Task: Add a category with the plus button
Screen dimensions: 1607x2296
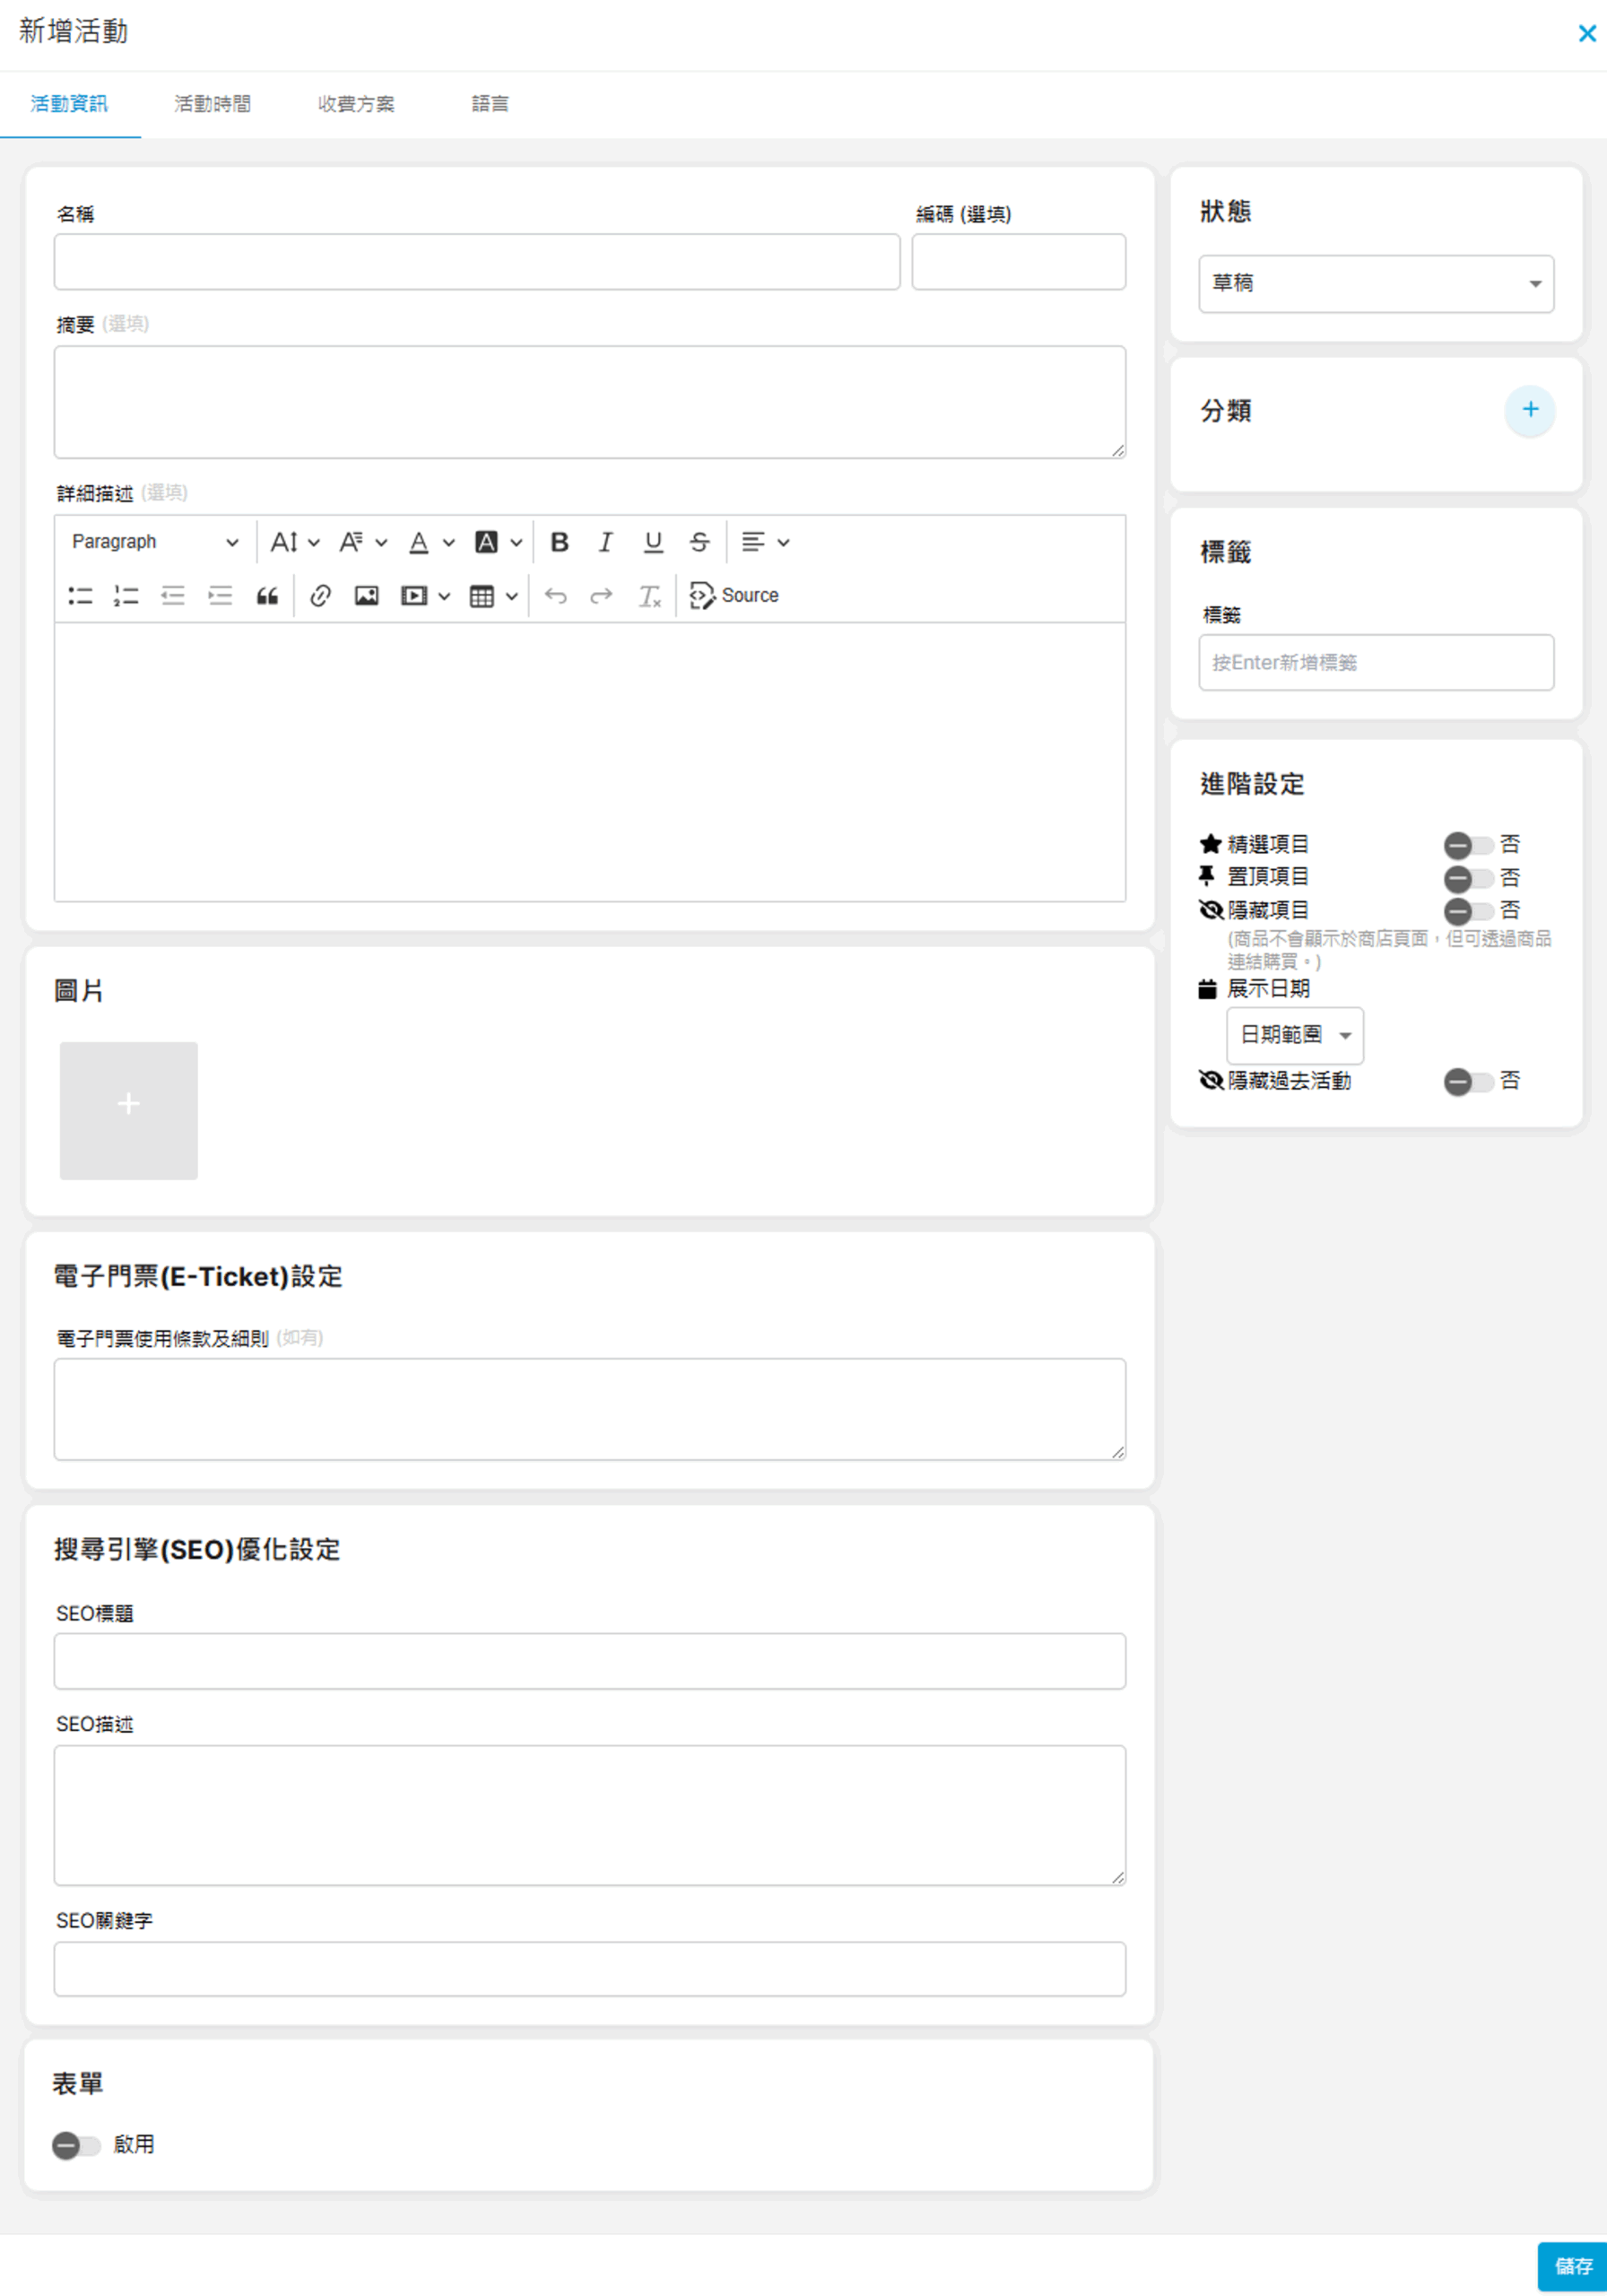Action: tap(1529, 410)
